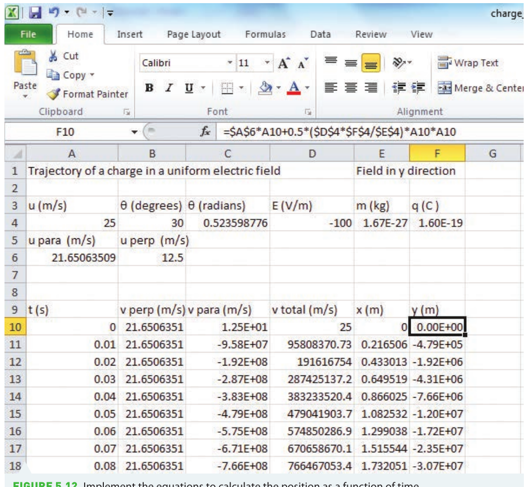Toggle Underline formatting

click(189, 88)
